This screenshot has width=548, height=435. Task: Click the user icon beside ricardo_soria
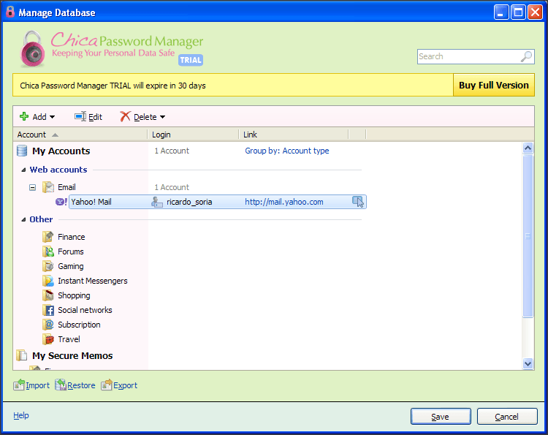click(x=157, y=202)
